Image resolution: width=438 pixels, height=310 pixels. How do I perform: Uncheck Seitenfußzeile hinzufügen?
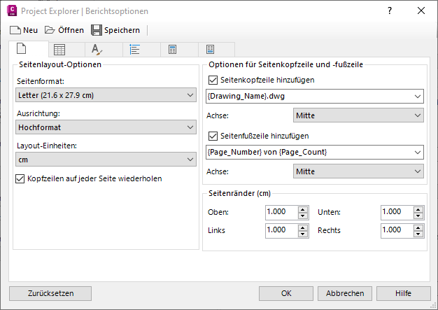(213, 136)
